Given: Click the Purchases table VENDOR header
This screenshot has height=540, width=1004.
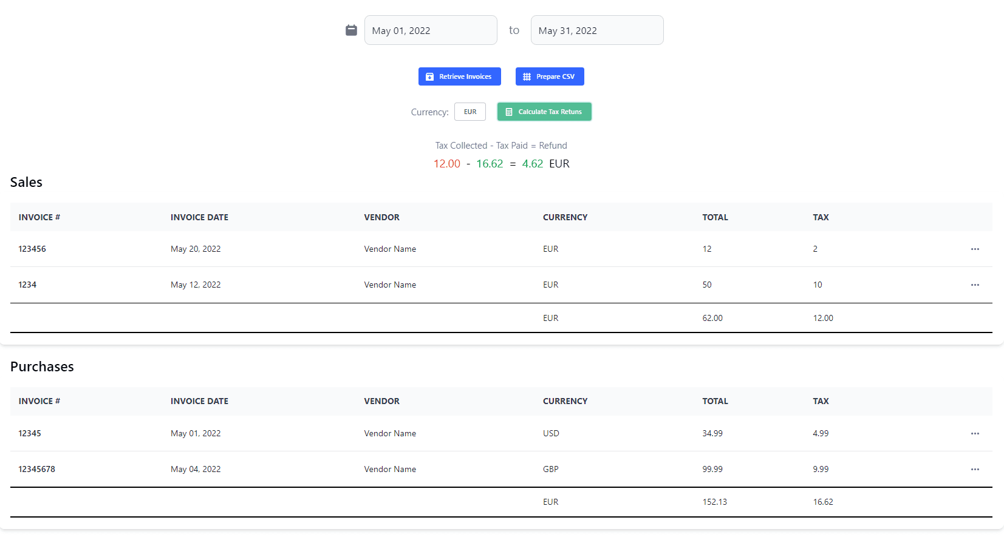Looking at the screenshot, I should (381, 401).
